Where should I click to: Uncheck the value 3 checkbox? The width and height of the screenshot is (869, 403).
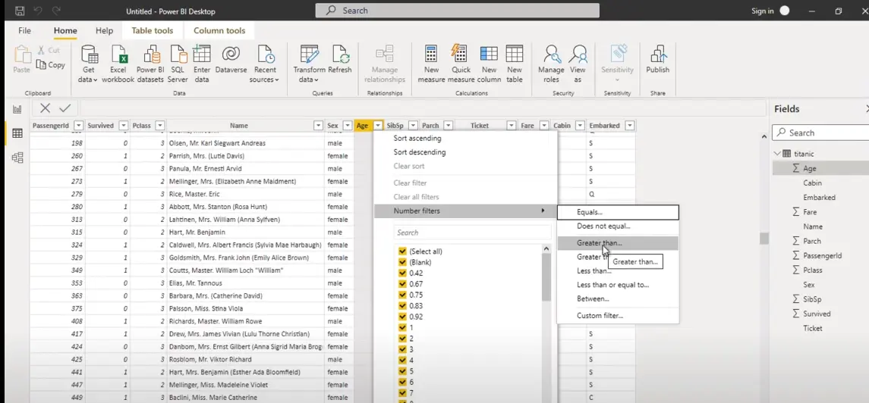(x=402, y=349)
